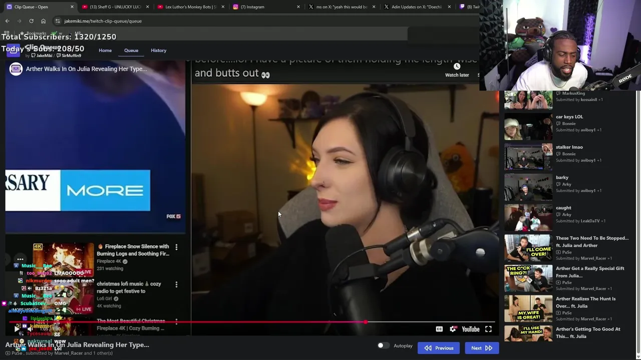This screenshot has width=641, height=360.
Task: Click the Lofi Girl channel name
Action: click(x=104, y=298)
